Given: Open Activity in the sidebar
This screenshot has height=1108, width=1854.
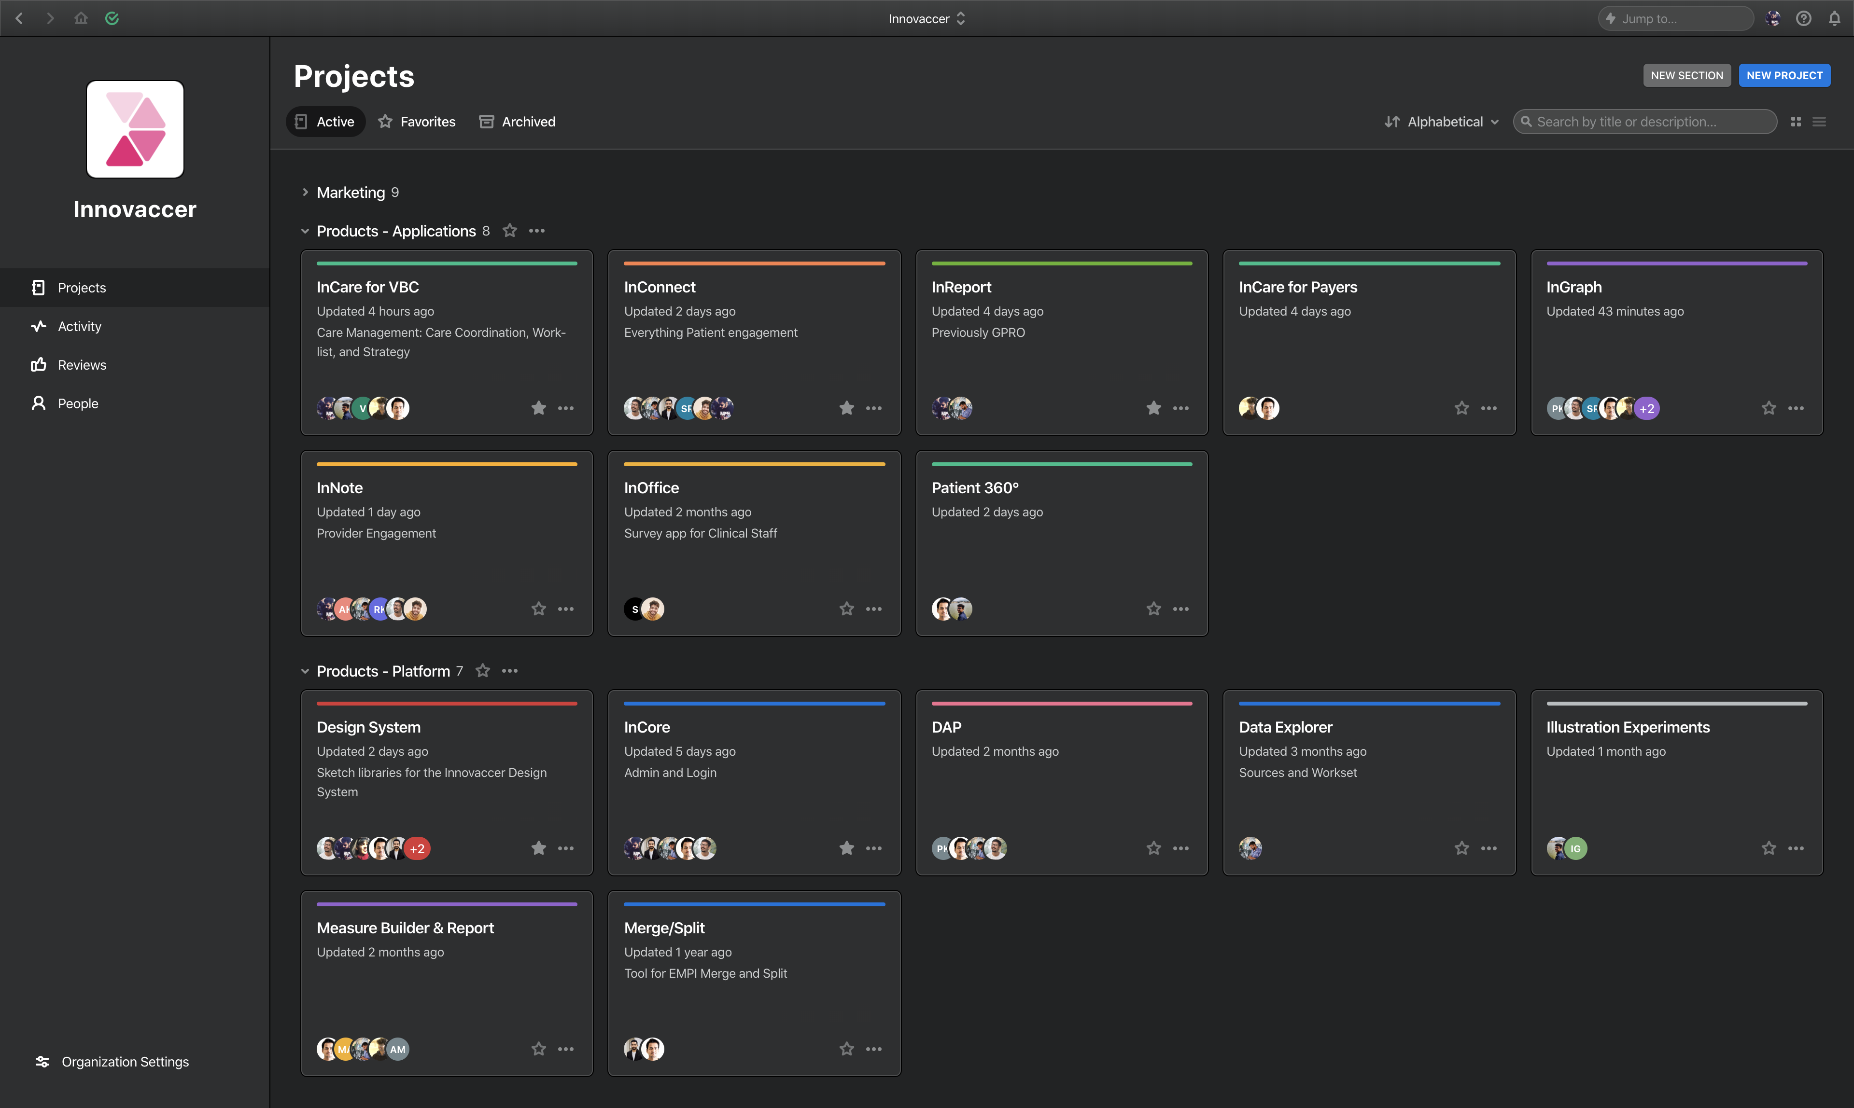Looking at the screenshot, I should [134, 326].
